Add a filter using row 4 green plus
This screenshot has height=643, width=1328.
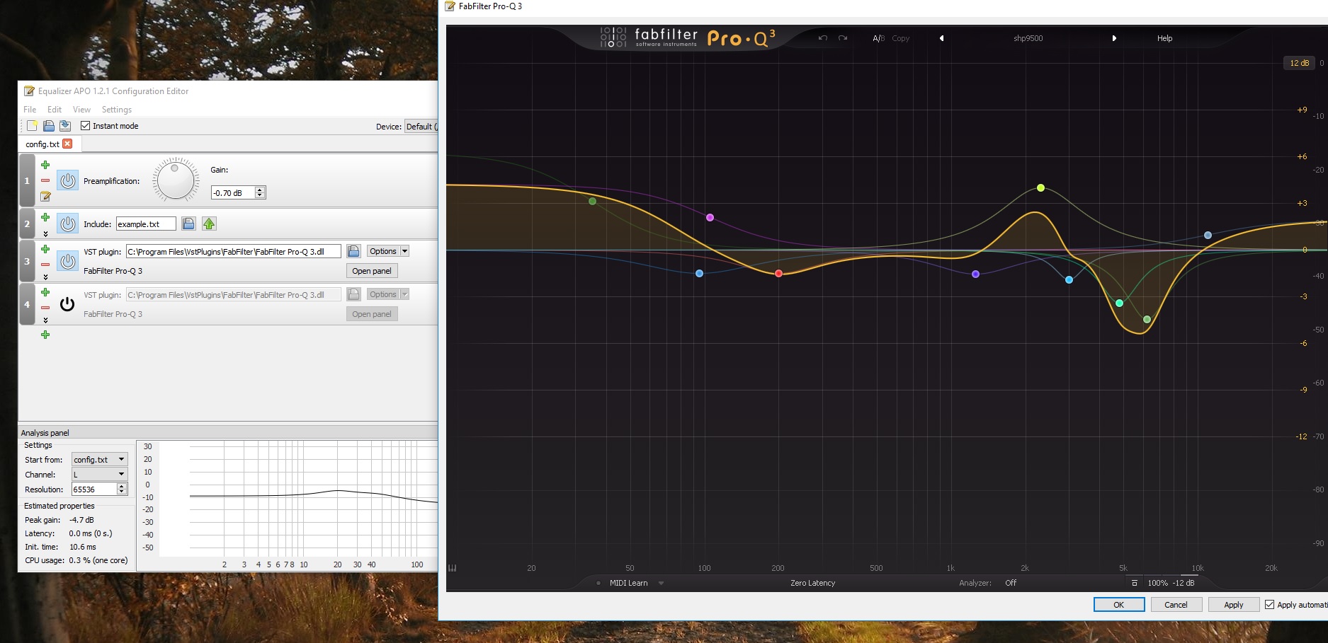(x=45, y=292)
